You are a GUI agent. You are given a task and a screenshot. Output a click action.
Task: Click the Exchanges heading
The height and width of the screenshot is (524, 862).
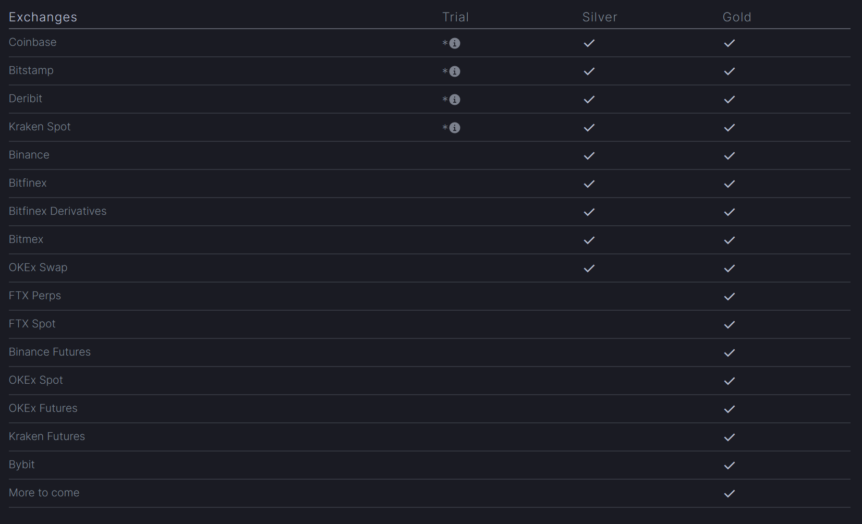(43, 17)
